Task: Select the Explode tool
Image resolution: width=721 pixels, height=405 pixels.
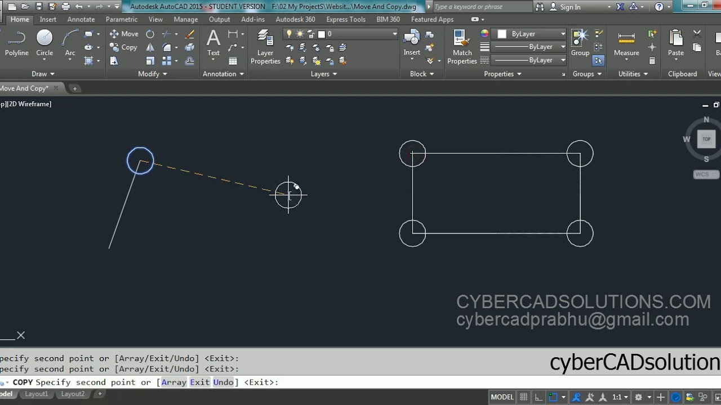Action: (190, 47)
